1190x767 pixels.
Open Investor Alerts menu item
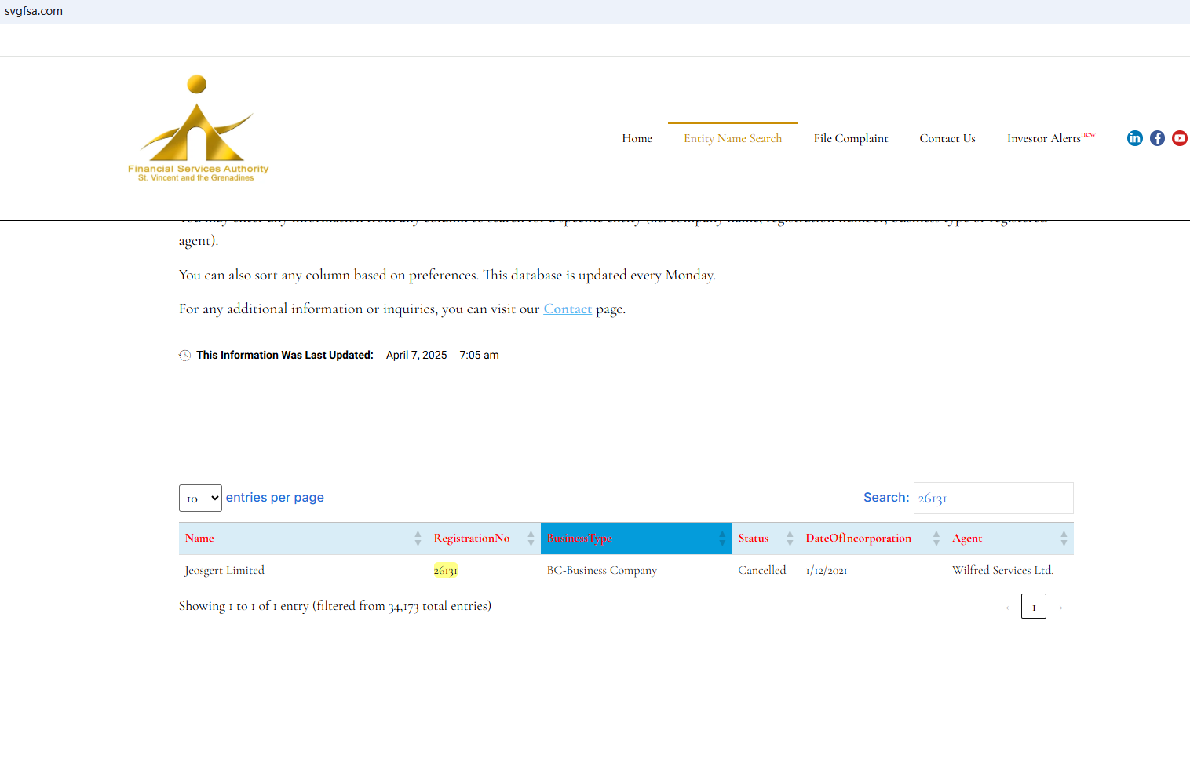1051,137
